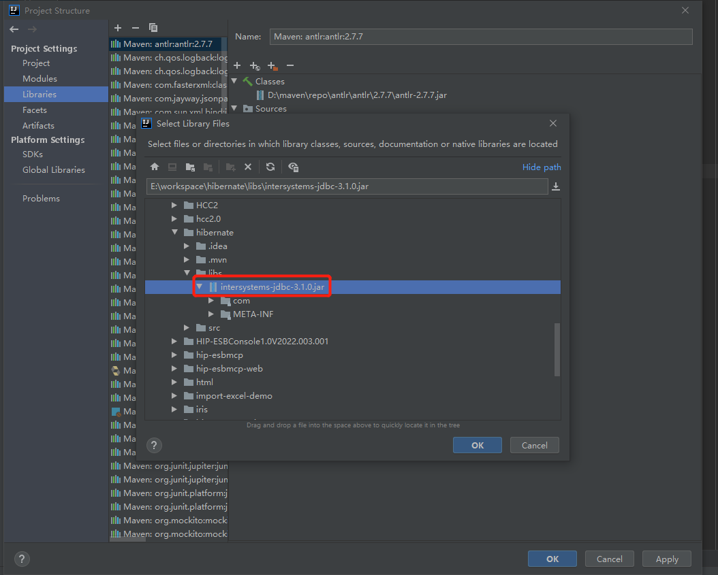Go to Home directory in file chooser
Viewport: 718px width, 575px height.
click(155, 167)
